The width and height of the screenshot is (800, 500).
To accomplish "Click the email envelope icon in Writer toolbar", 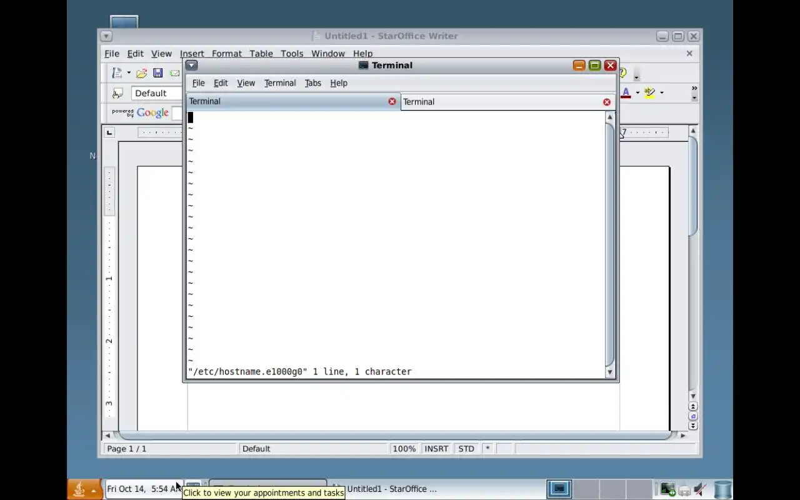I will coord(174,73).
